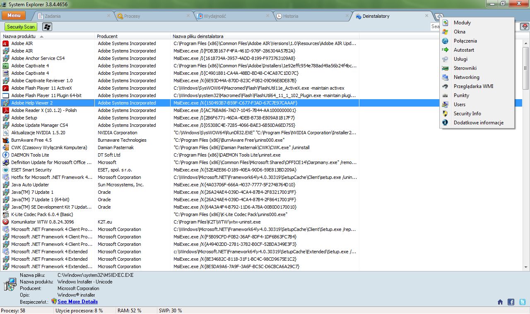Select Networking in the popup menu
Image resolution: width=530 pixels, height=314 pixels.
477,77
